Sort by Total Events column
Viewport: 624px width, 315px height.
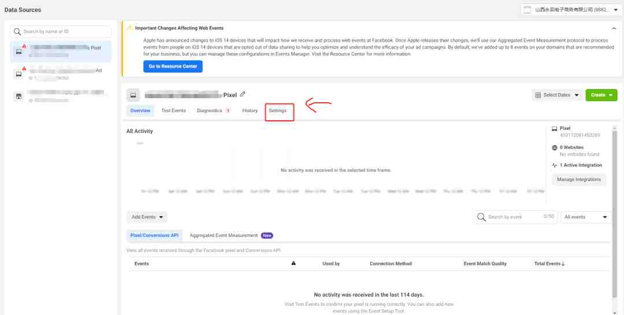click(549, 264)
